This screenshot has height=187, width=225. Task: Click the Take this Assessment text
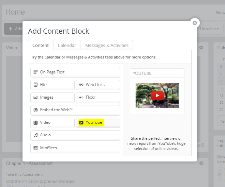click(24, 174)
